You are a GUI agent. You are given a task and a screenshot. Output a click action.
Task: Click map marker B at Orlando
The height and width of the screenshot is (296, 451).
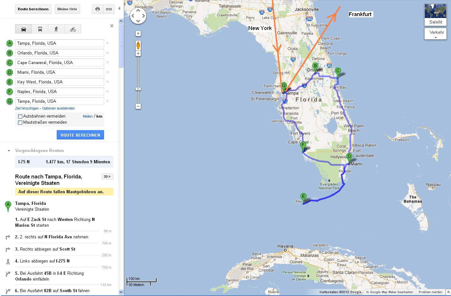(x=316, y=68)
